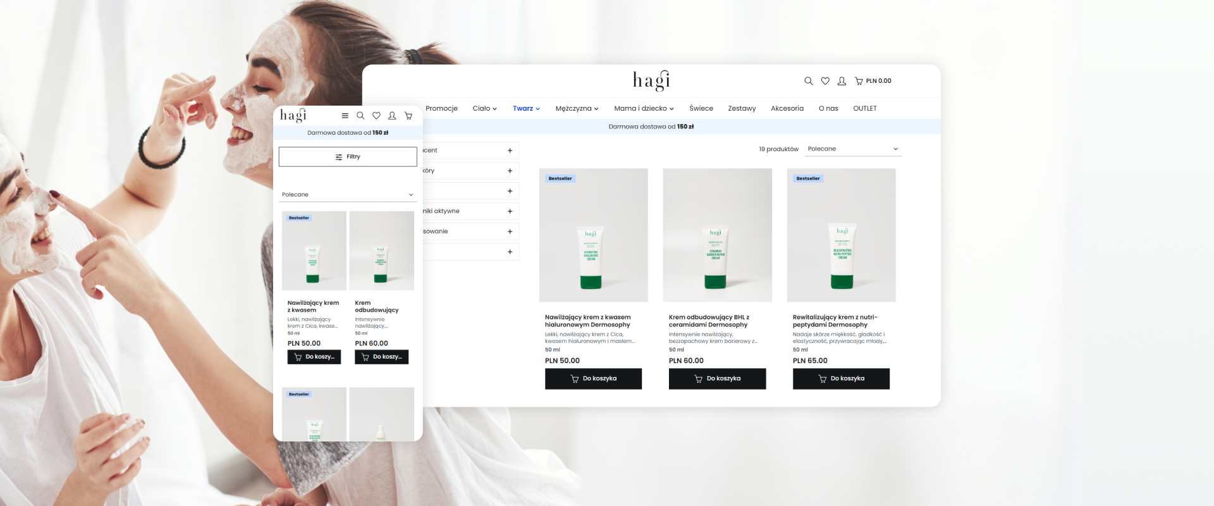
Task: Add mobile PLN 60.00 cream to cart
Action: click(381, 357)
